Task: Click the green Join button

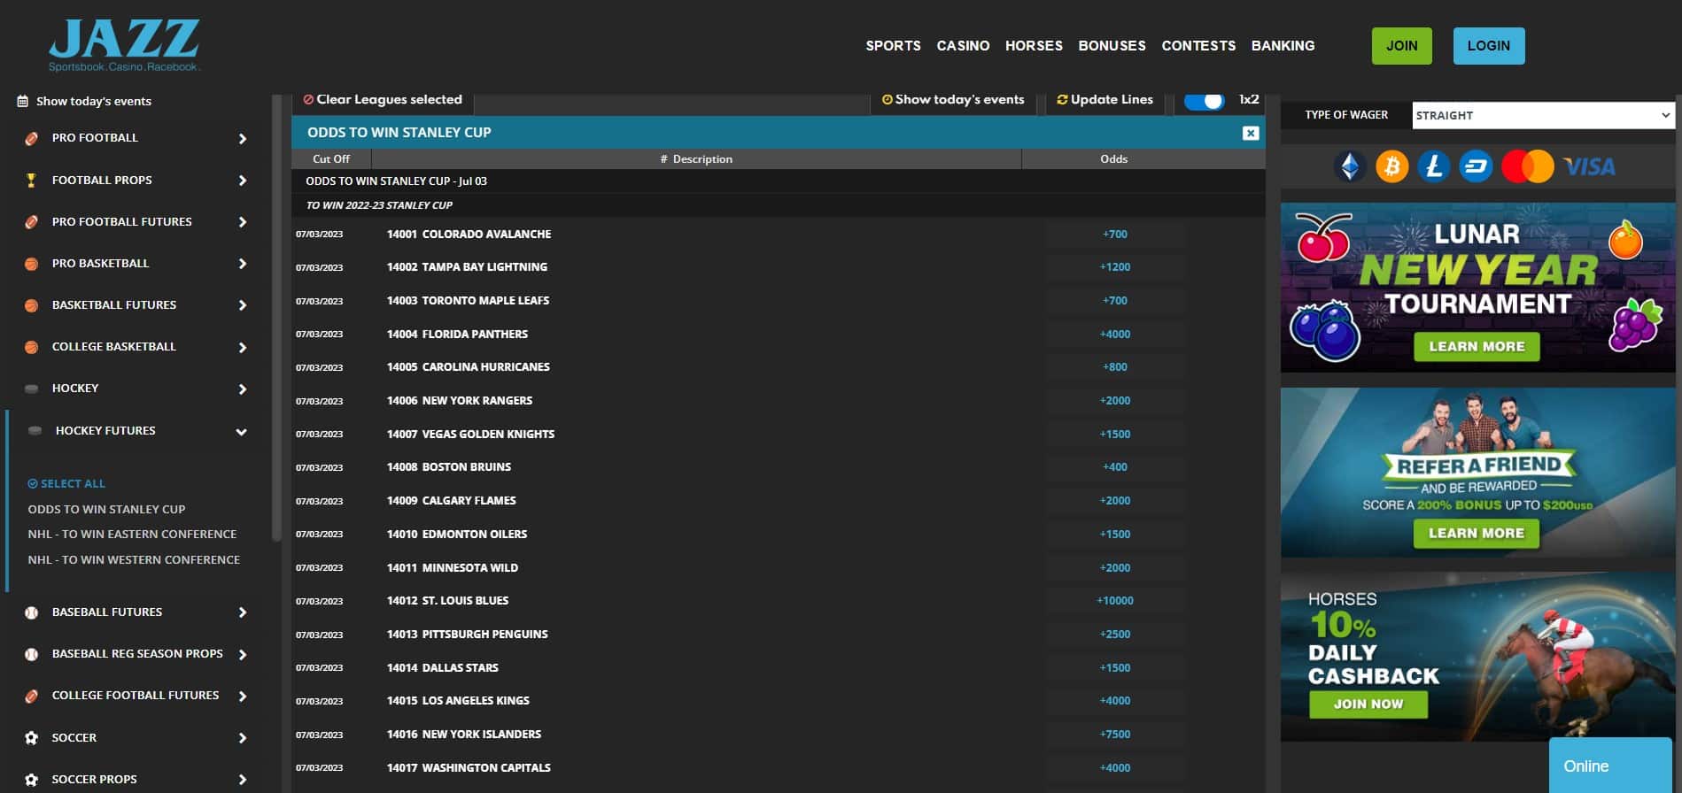Action: click(1401, 46)
